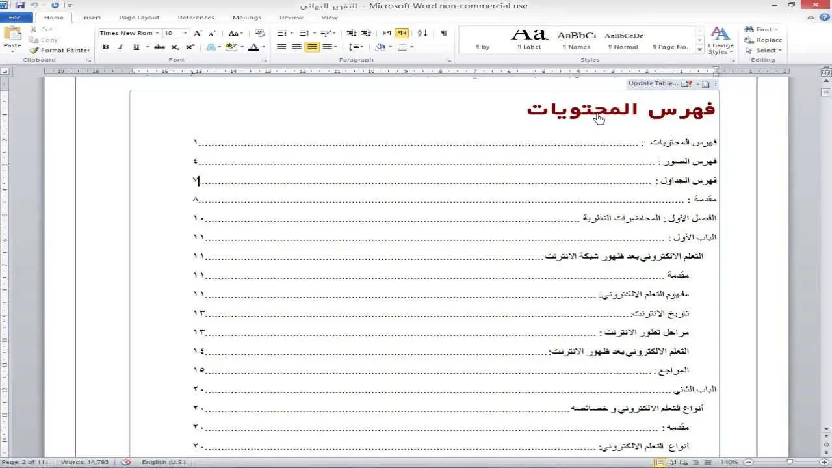Click the Sort A-Z icon

tap(422, 33)
